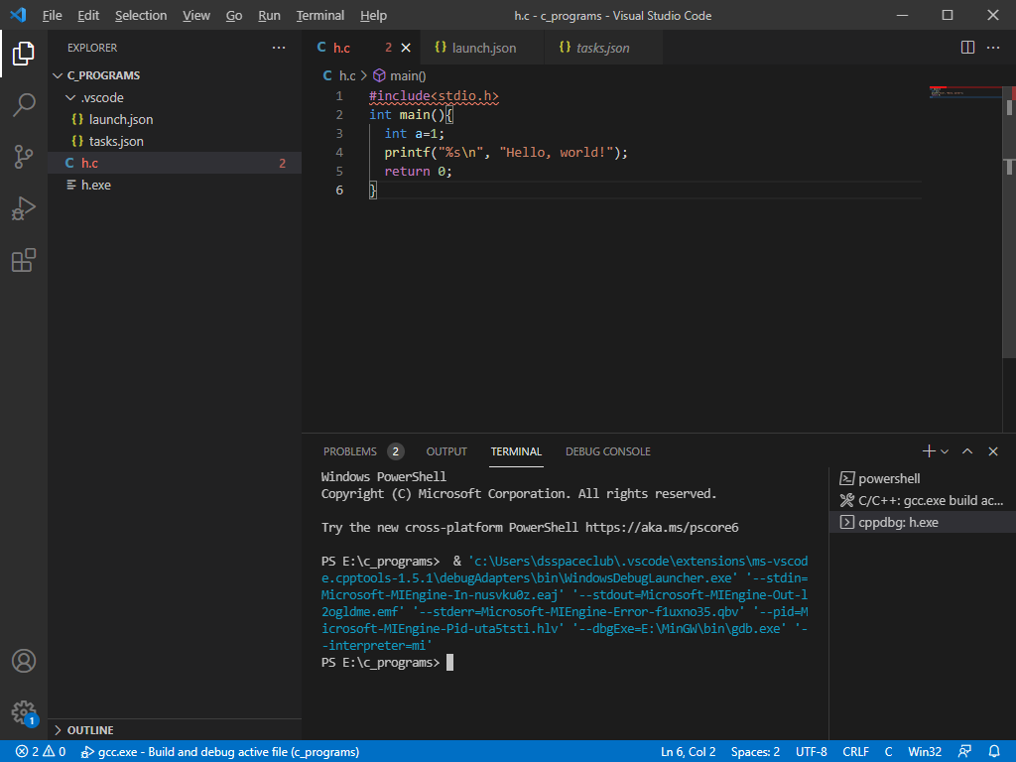This screenshot has height=762, width=1016.
Task: Change encoding via UTF-8 status item
Action: 812,752
